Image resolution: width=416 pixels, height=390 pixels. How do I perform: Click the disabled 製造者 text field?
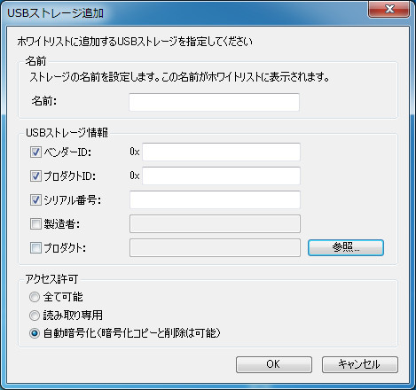(x=215, y=223)
